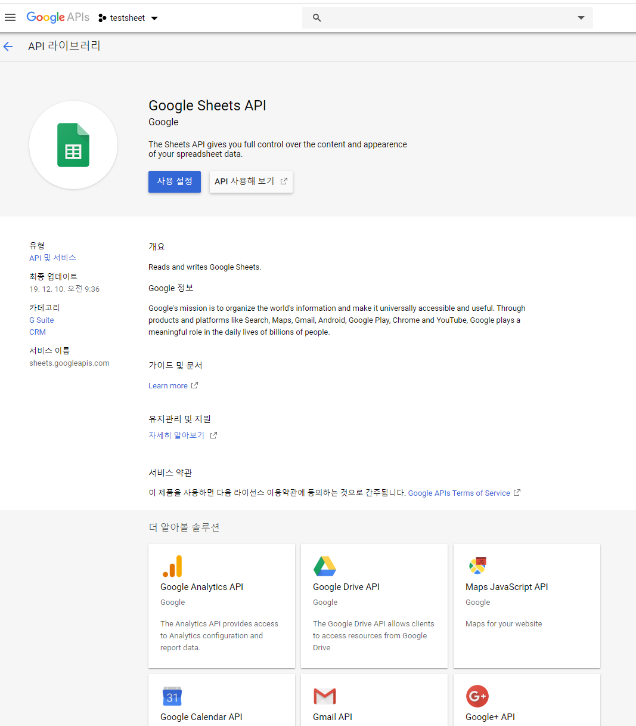Click the 더 알아볼 솔루션 heading

[184, 527]
